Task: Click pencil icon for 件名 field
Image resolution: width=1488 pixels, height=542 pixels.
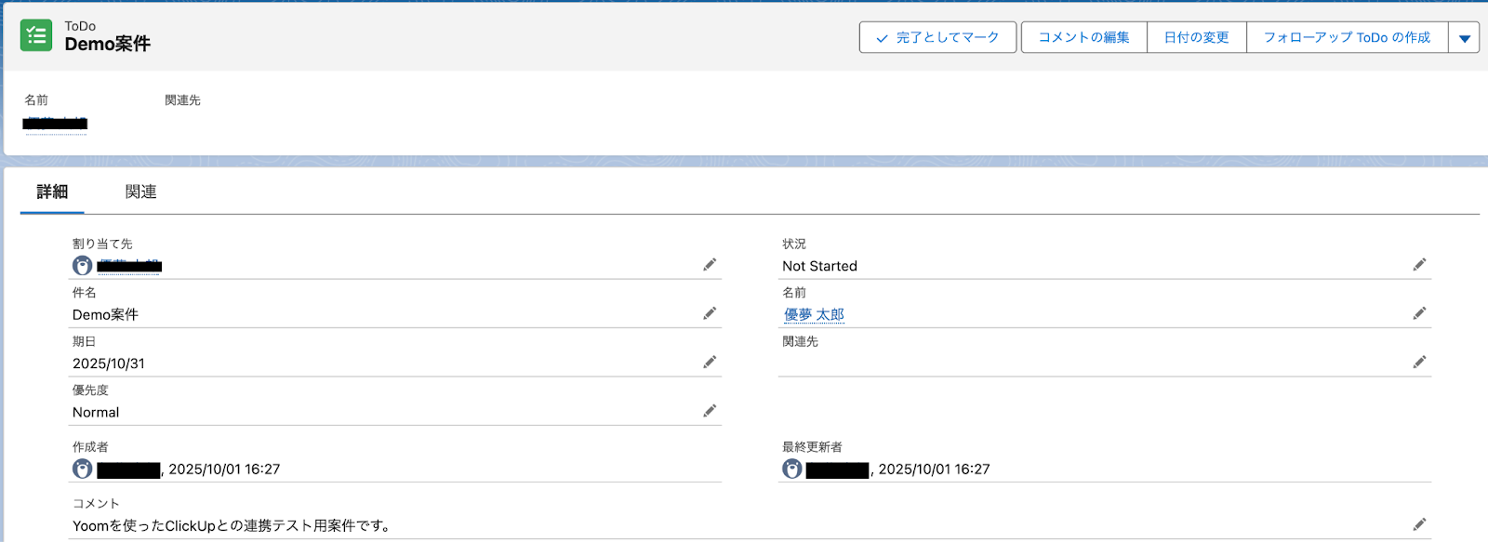Action: click(x=710, y=313)
